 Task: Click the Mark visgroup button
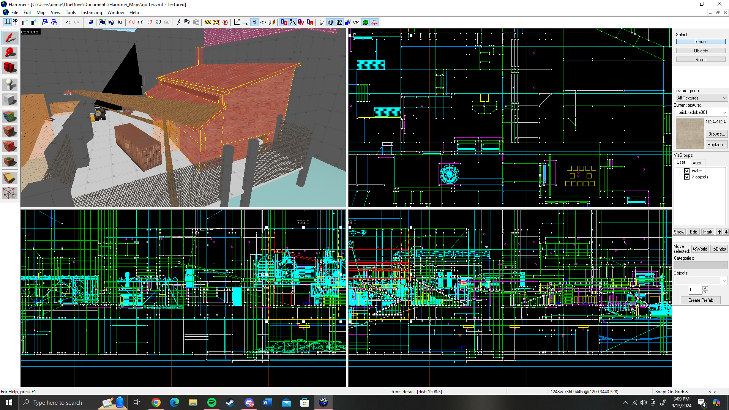click(707, 232)
